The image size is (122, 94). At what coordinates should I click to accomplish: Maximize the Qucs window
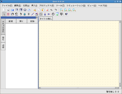coord(118,2)
